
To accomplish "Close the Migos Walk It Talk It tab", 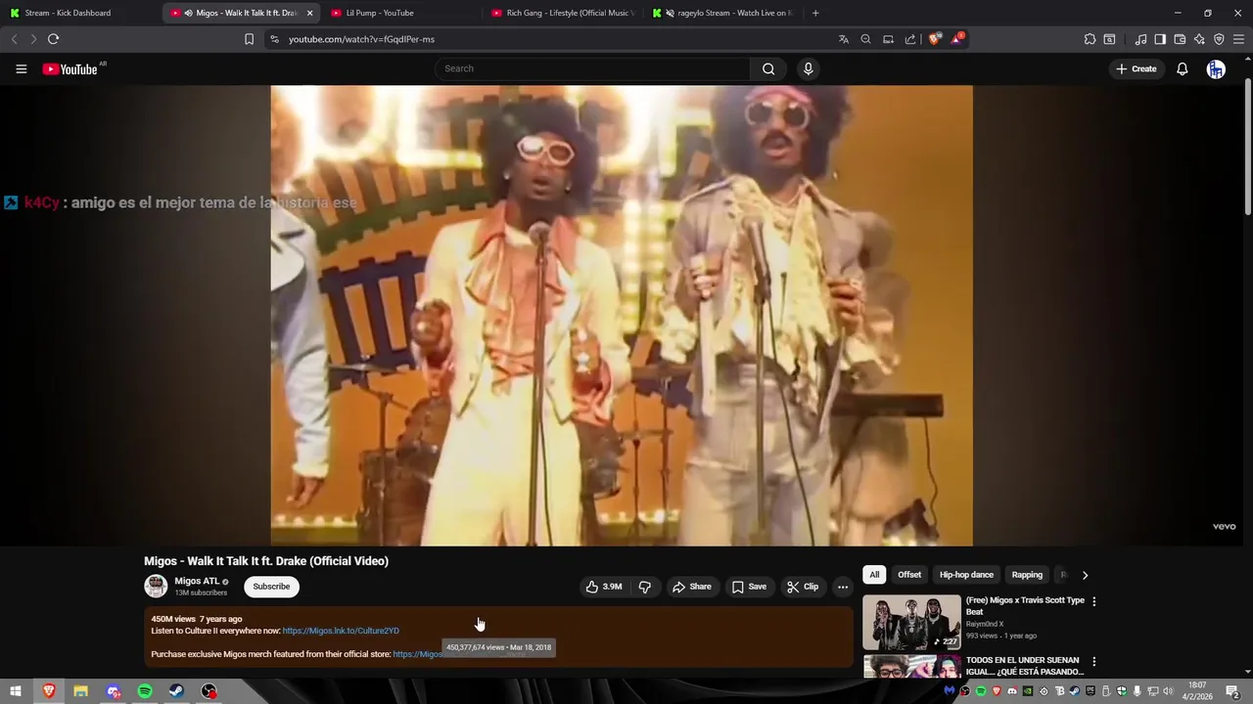I will click(309, 13).
